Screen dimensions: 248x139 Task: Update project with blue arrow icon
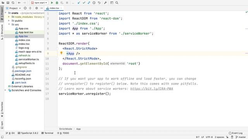79,3
